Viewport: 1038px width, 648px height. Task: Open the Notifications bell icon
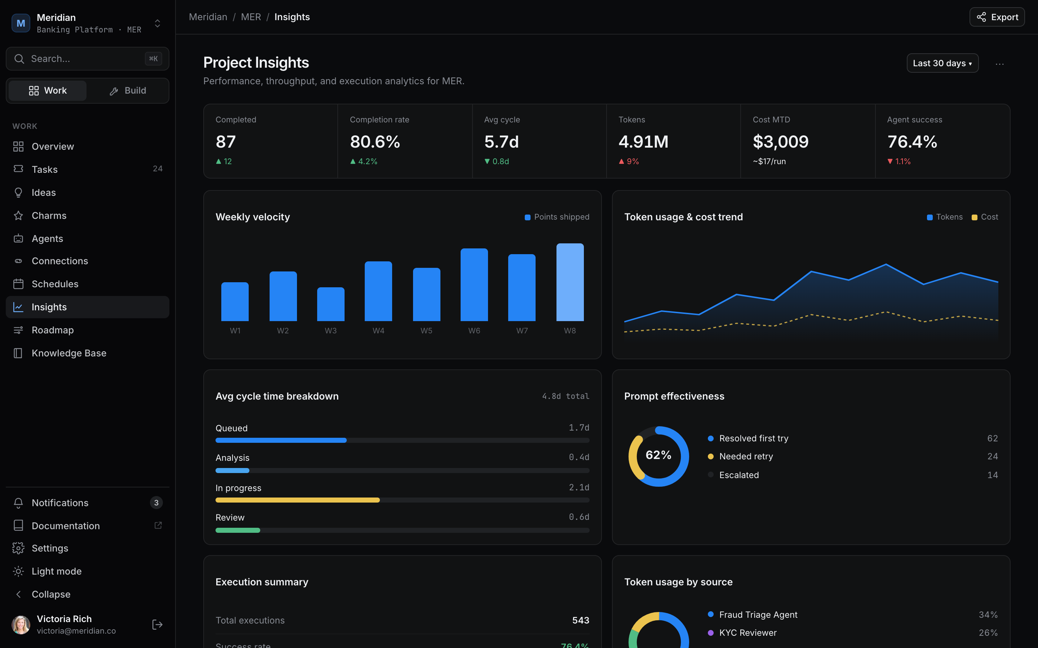pyautogui.click(x=18, y=503)
